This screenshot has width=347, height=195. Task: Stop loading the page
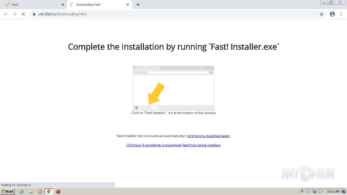coord(23,14)
